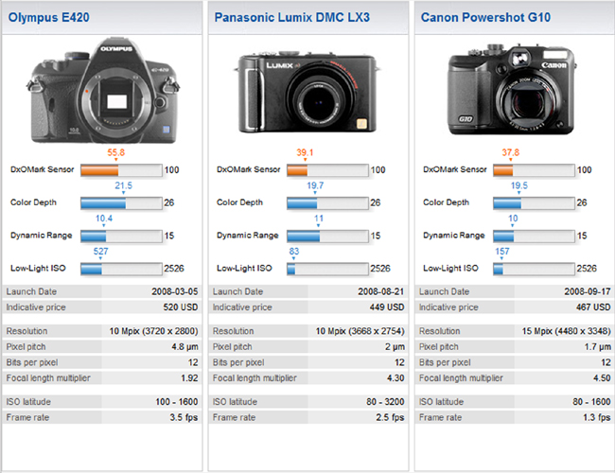
Task: Click the Olympus E420 camera image
Action: coord(101,94)
